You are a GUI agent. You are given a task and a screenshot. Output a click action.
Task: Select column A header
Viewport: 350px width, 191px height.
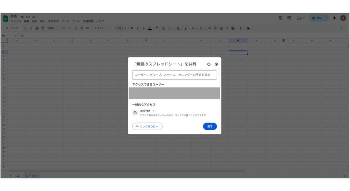coord(17,40)
